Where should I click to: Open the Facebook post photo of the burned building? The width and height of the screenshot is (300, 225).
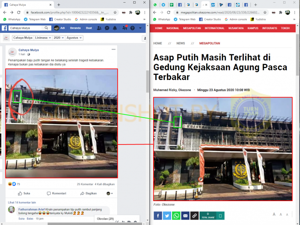click(x=62, y=123)
